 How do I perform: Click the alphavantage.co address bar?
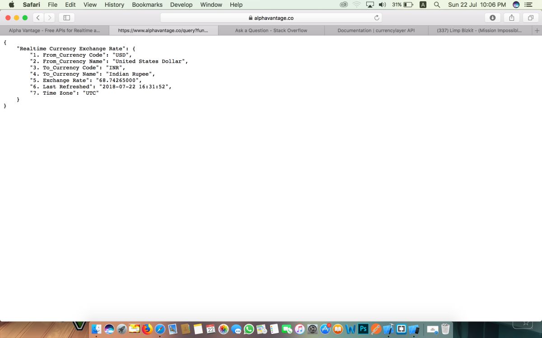[x=271, y=18]
